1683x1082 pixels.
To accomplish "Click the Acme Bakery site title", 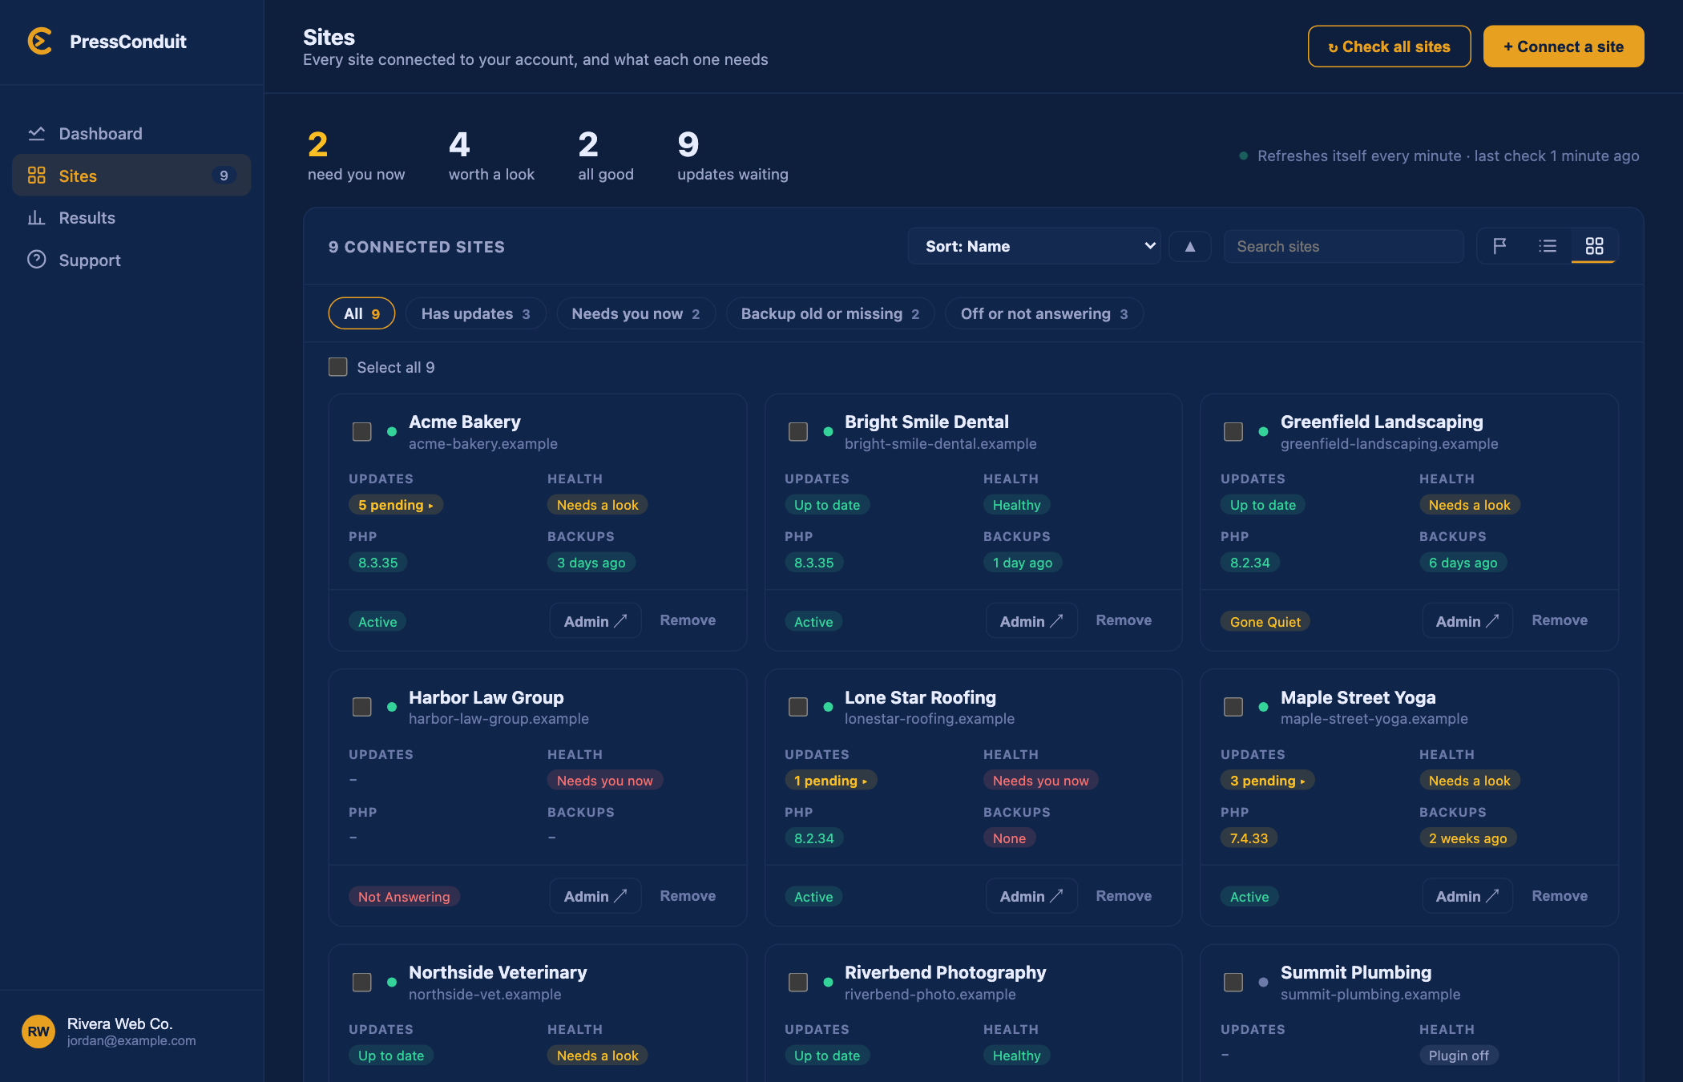I will pyautogui.click(x=465, y=422).
